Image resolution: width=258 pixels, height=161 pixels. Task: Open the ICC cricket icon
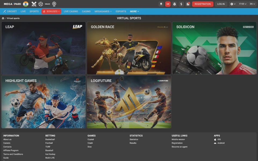click(34, 4)
